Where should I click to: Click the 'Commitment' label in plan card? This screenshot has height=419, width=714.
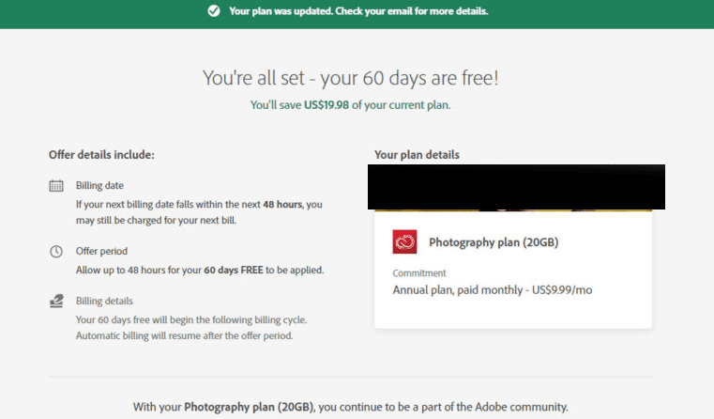coord(420,273)
